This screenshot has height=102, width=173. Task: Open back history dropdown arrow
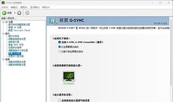click(x=15, y=13)
